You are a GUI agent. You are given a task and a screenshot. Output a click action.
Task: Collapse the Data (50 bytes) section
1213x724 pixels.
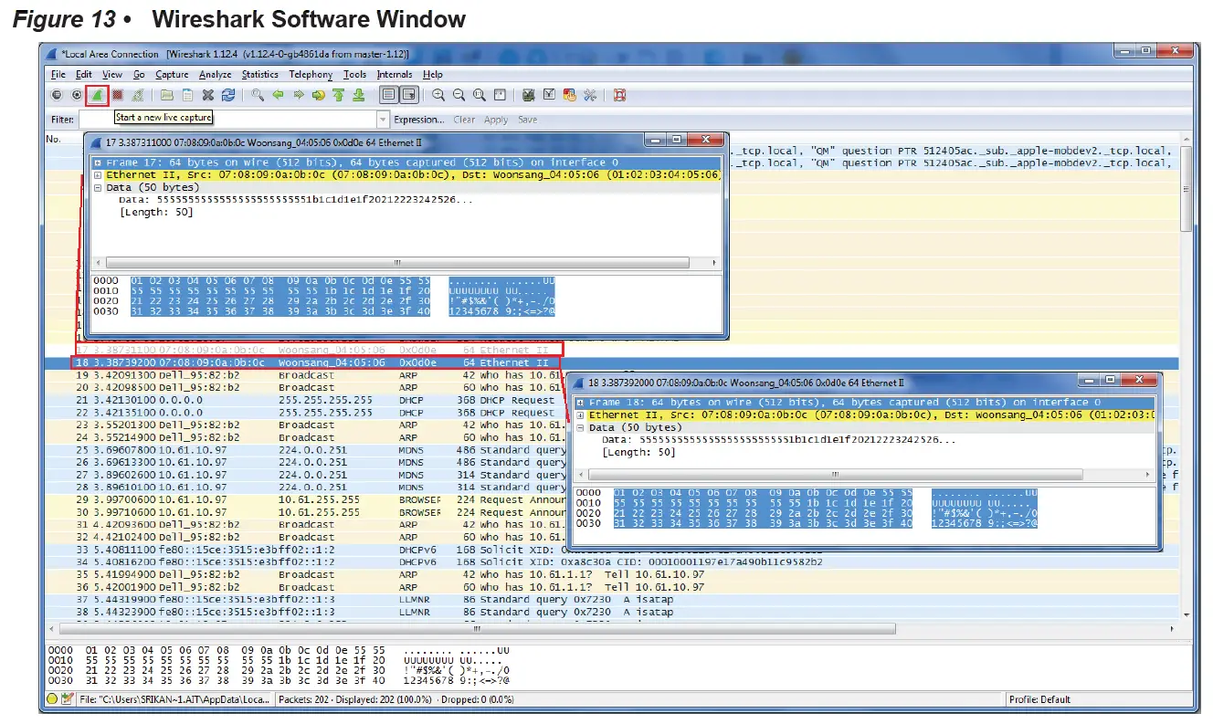(x=98, y=187)
